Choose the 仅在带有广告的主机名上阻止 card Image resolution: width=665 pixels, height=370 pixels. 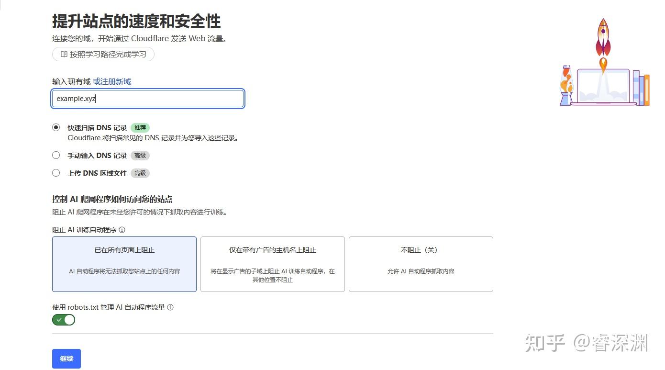272,264
